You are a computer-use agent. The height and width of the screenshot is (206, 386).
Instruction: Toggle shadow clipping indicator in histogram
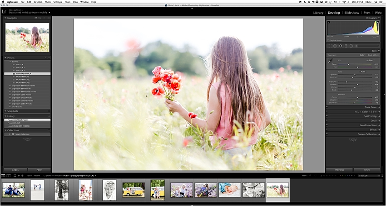[x=329, y=22]
